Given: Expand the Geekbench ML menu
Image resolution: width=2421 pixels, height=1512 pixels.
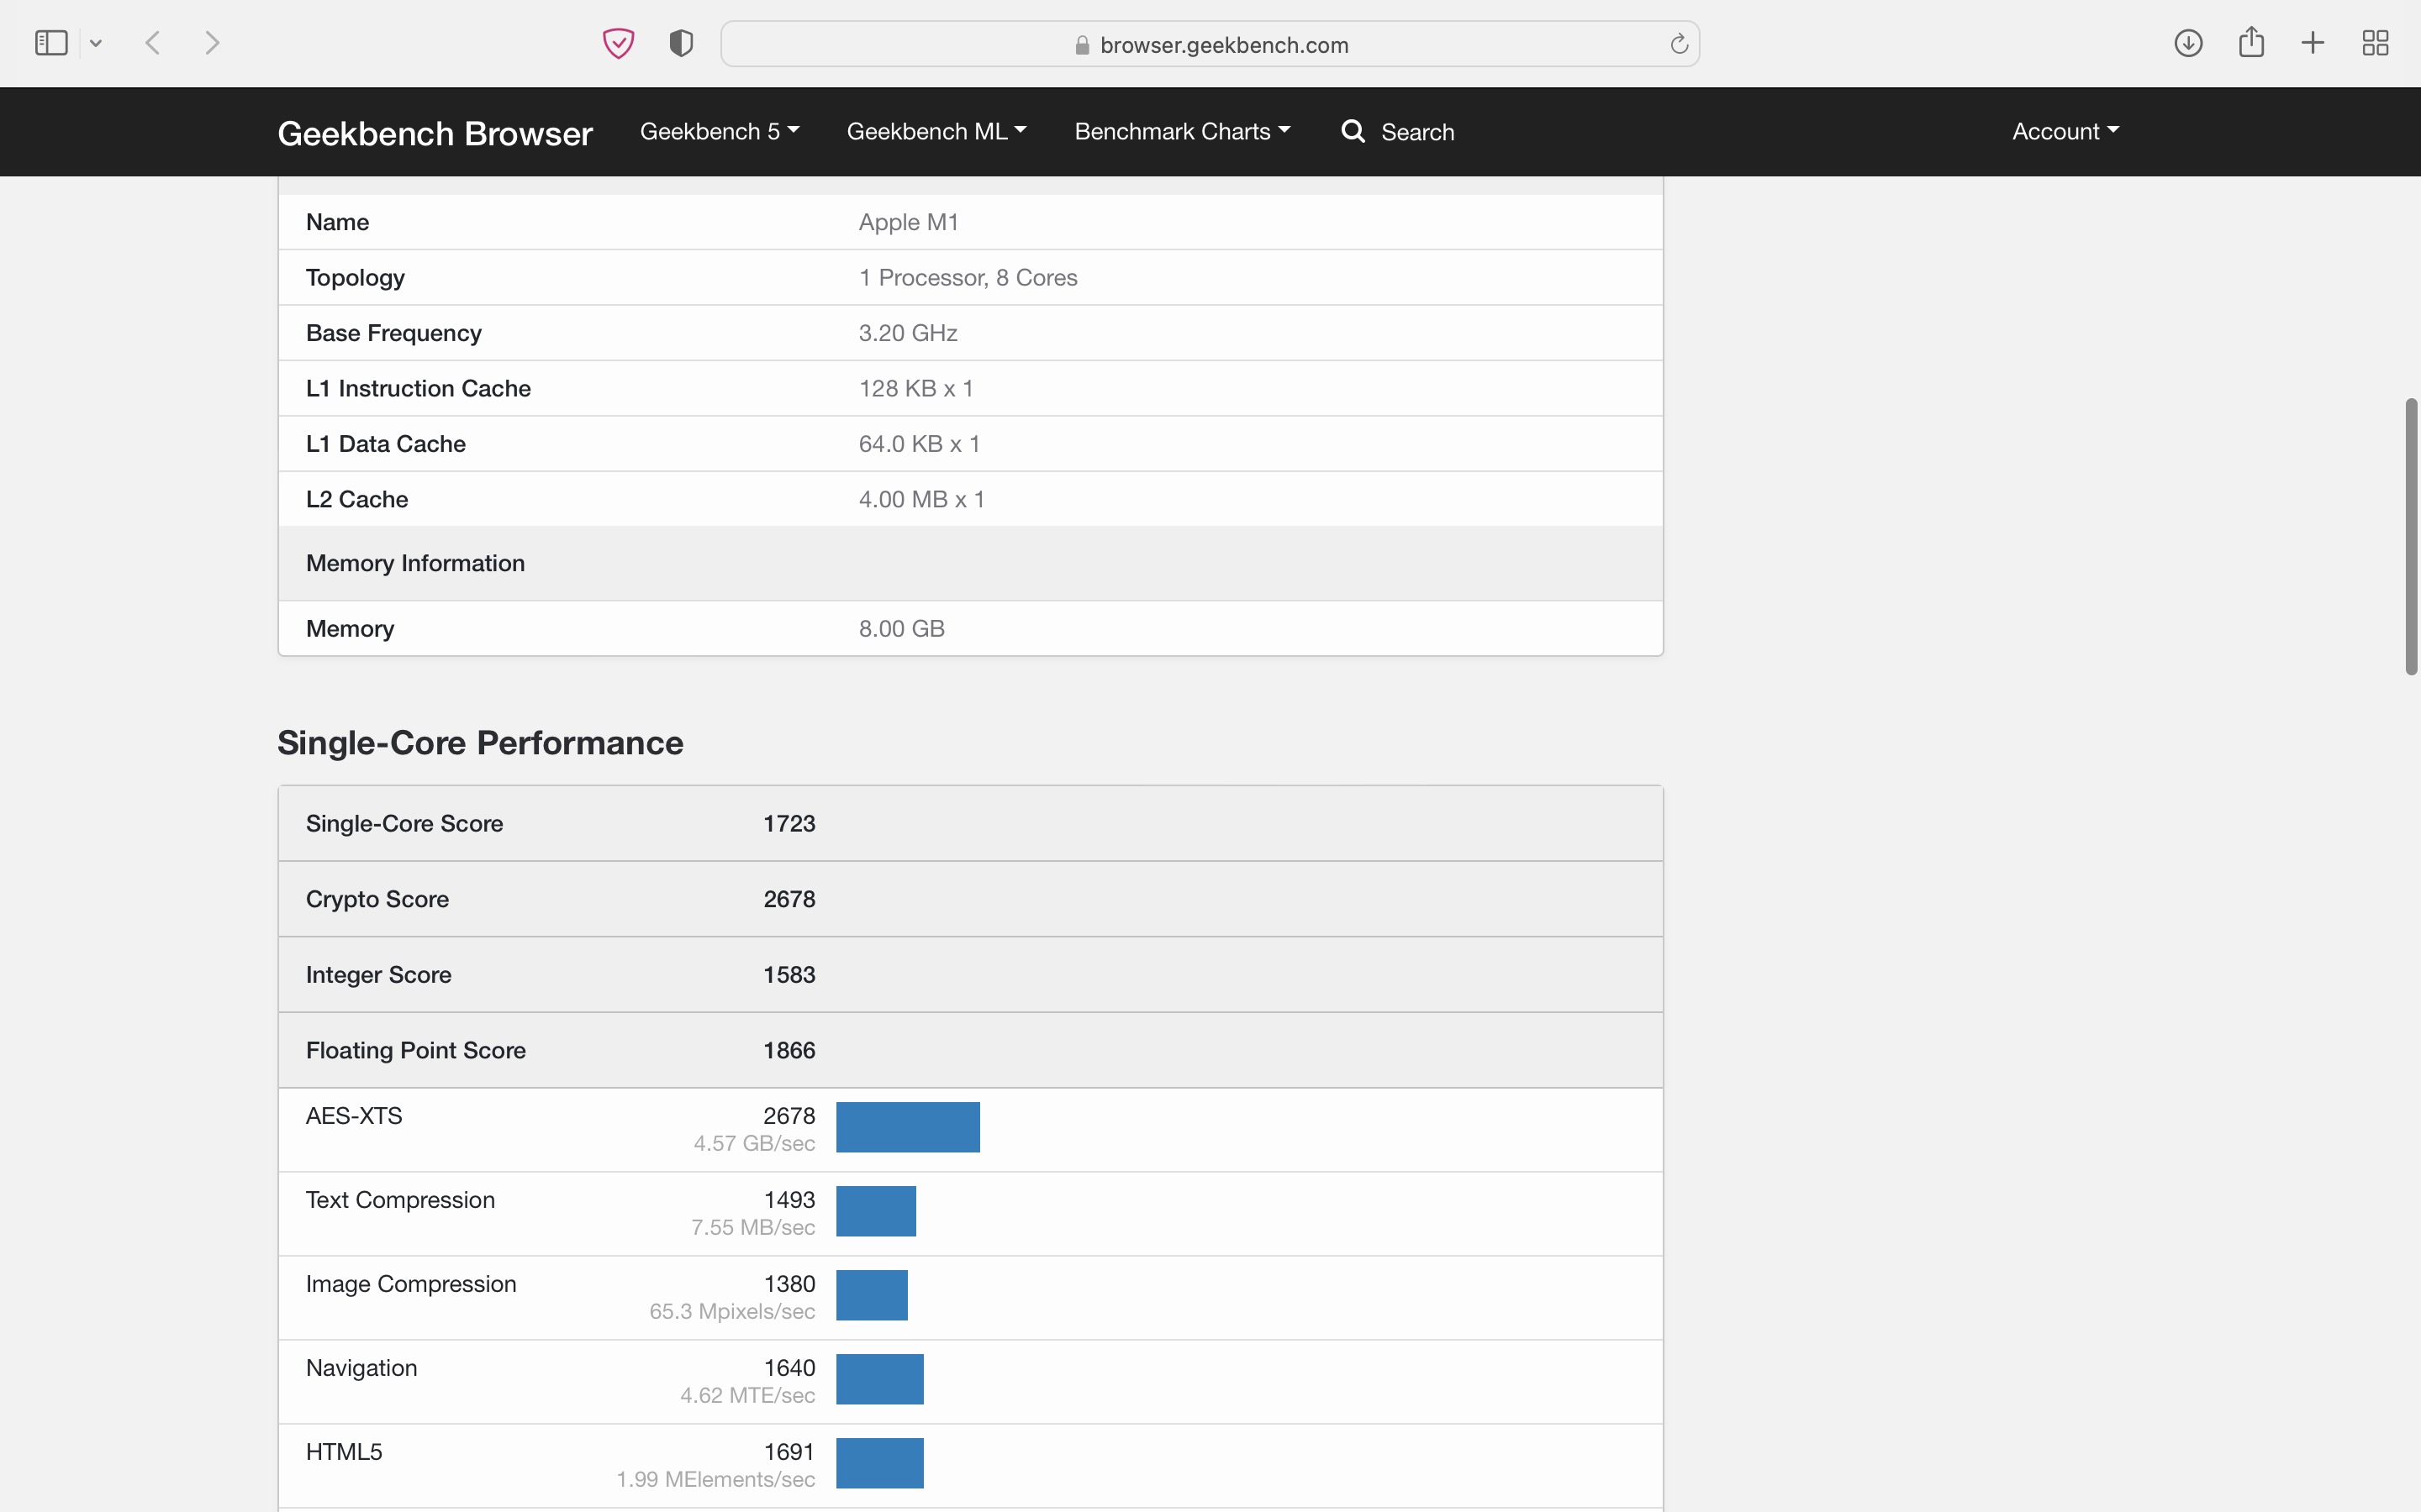Looking at the screenshot, I should [936, 132].
